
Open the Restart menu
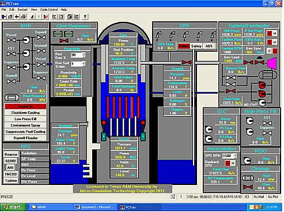click(x=22, y=10)
